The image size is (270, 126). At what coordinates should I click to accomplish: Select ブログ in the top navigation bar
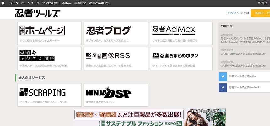14,3
